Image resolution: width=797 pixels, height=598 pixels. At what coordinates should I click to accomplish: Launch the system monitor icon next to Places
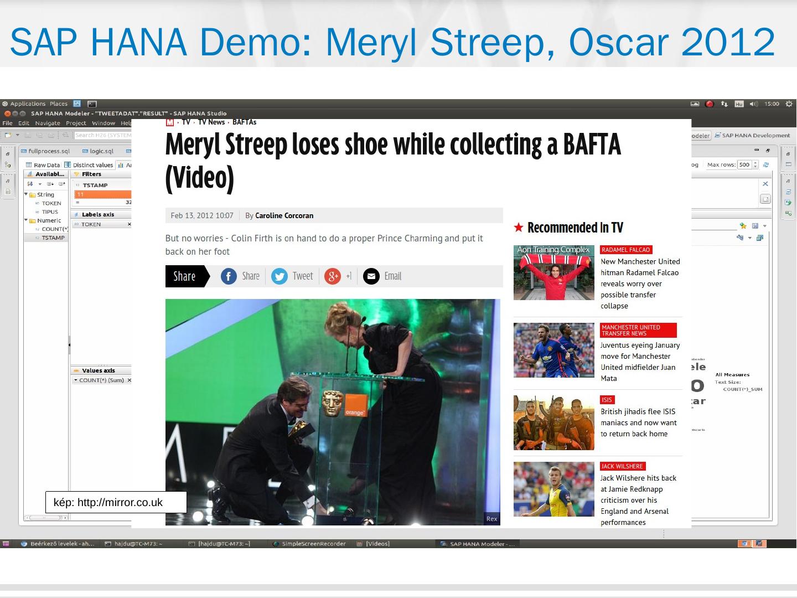(77, 104)
